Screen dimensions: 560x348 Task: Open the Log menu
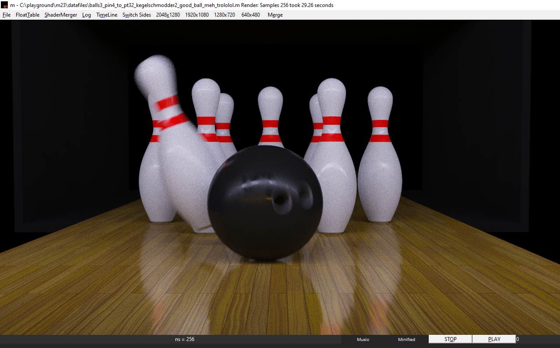(x=87, y=15)
